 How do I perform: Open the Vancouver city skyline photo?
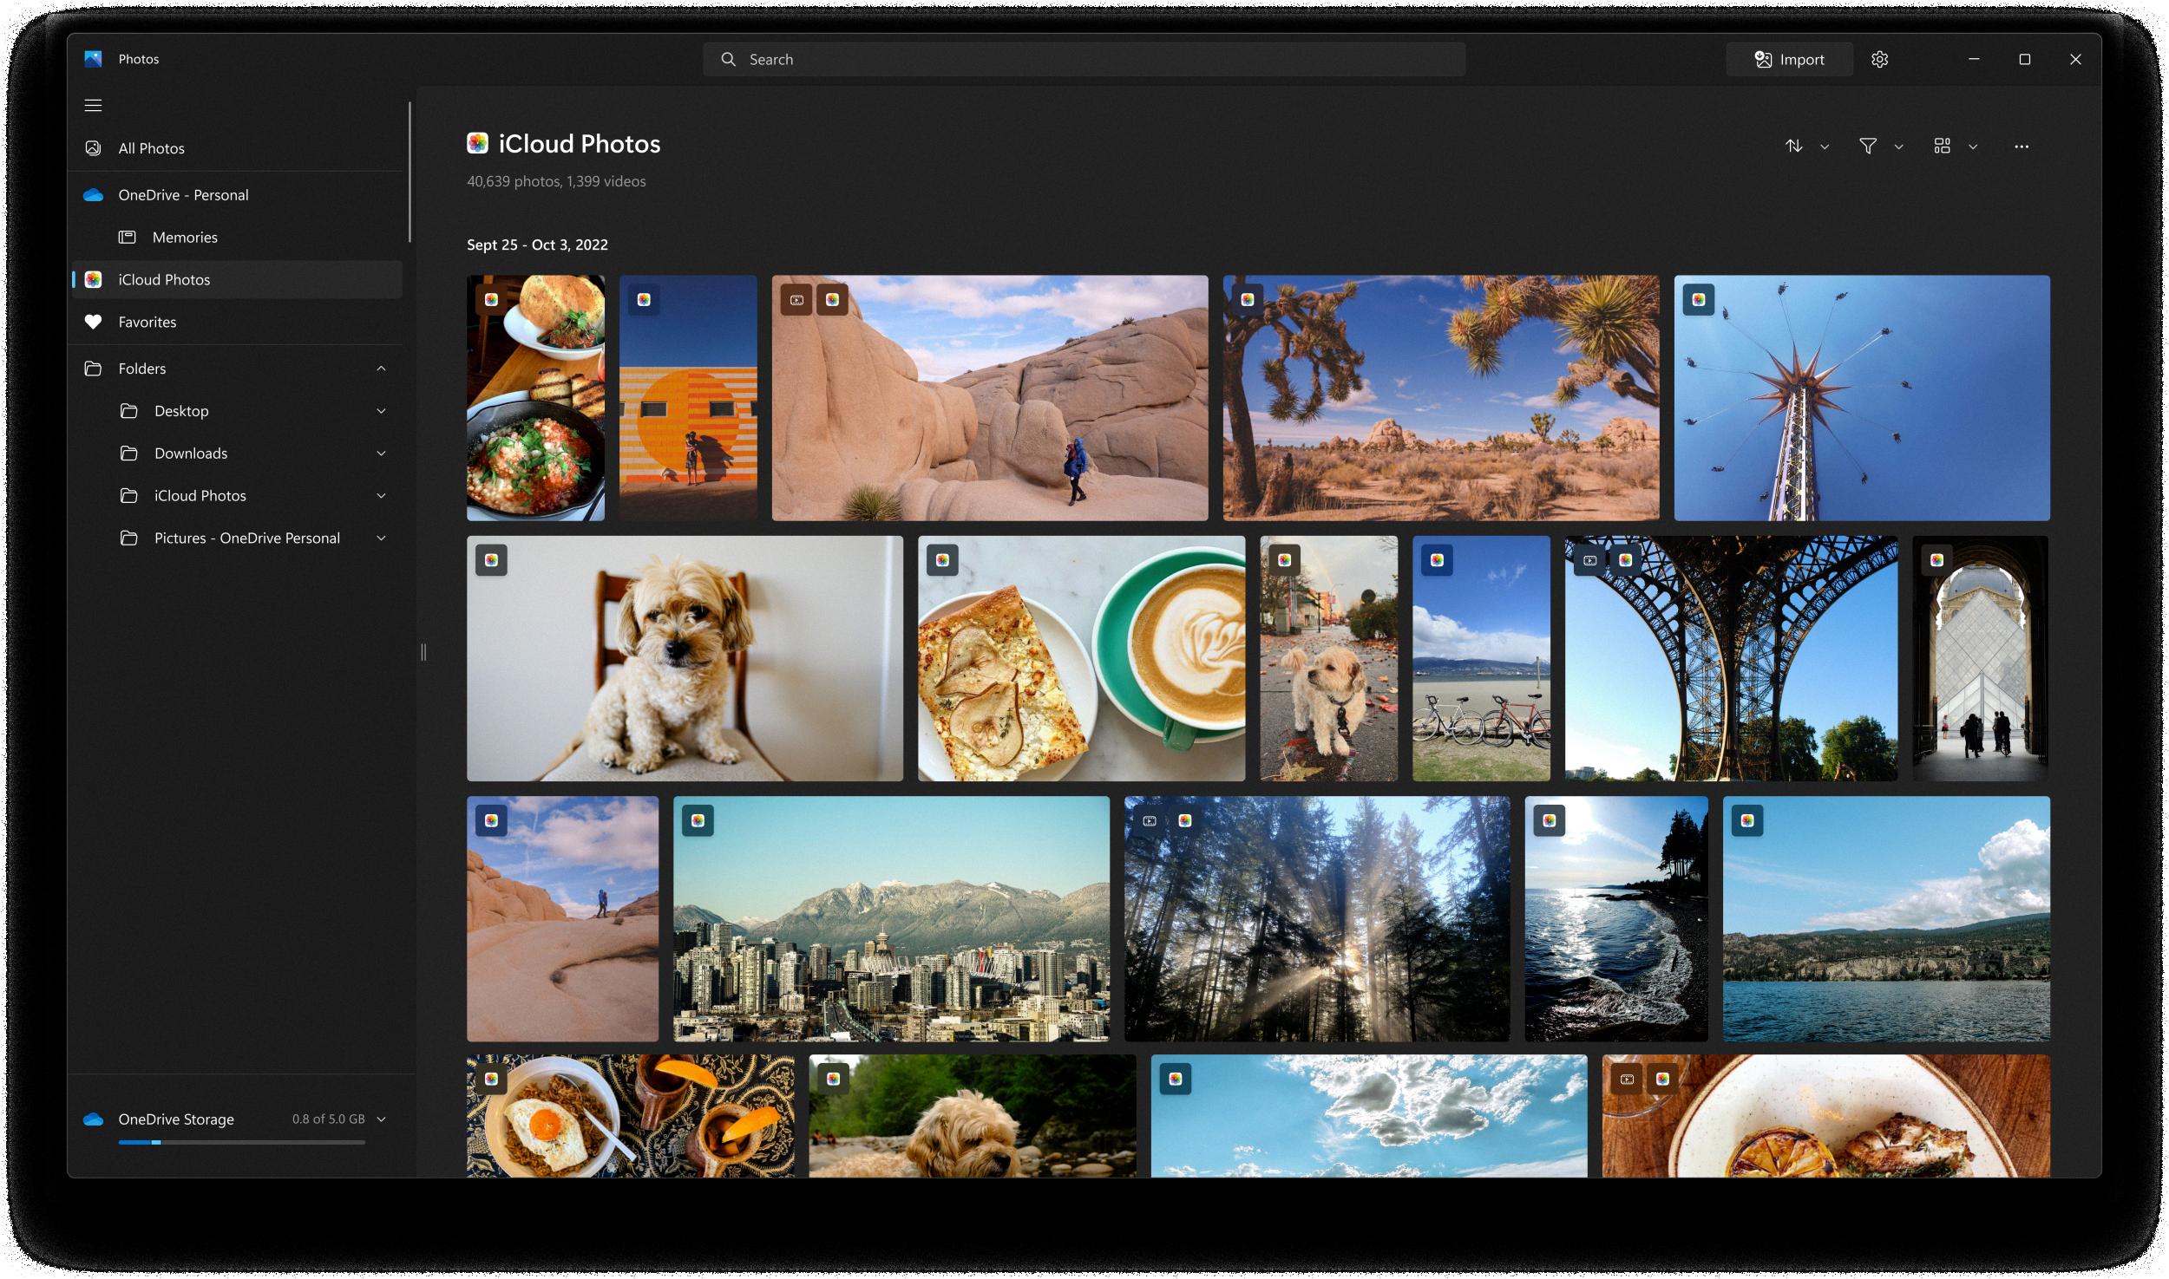(891, 919)
